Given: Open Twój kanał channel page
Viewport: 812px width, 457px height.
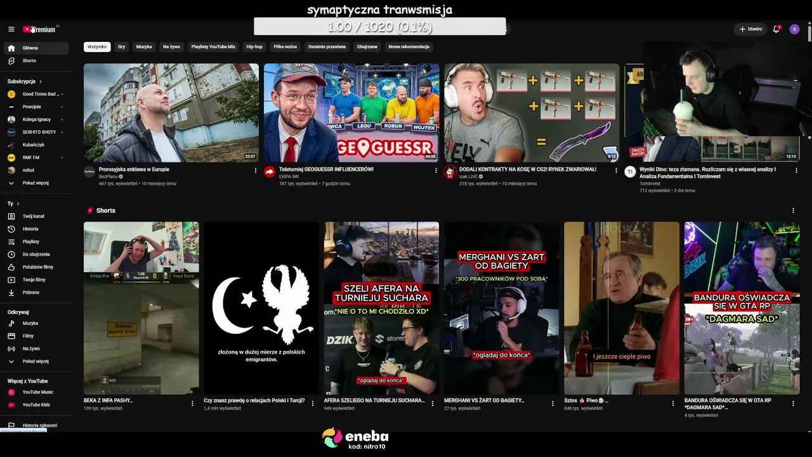Looking at the screenshot, I should (x=36, y=216).
